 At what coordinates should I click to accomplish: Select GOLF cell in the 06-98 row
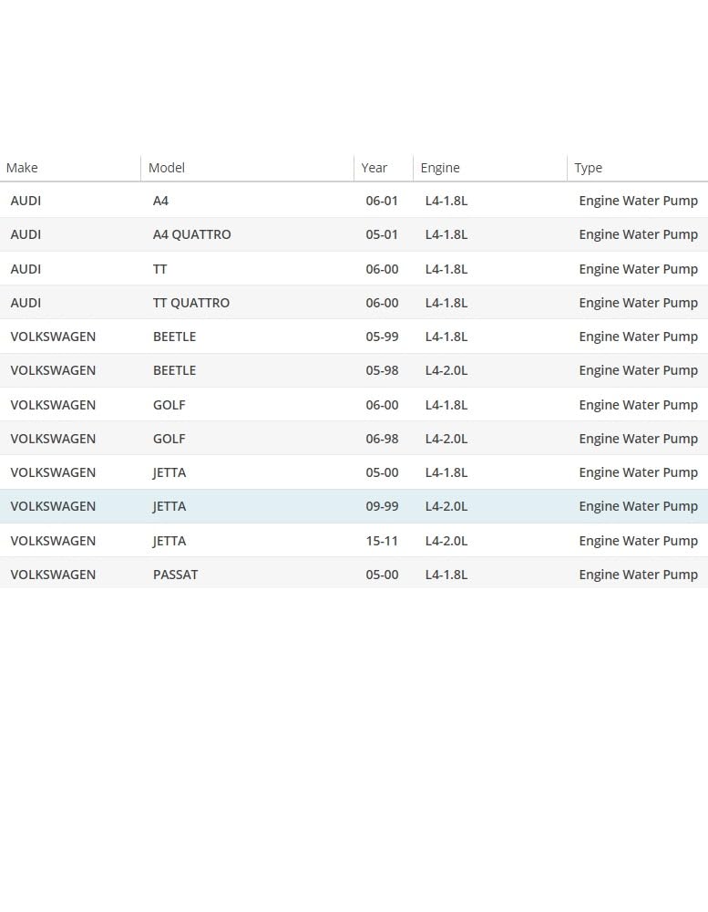coord(169,439)
